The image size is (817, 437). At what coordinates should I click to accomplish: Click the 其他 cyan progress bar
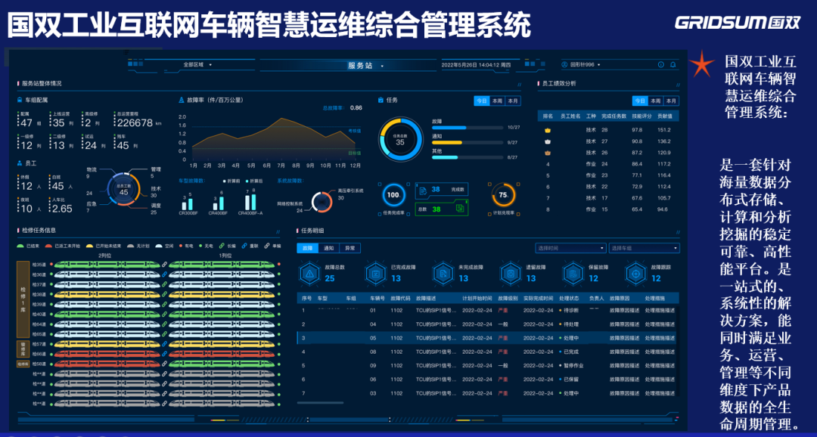[445, 157]
